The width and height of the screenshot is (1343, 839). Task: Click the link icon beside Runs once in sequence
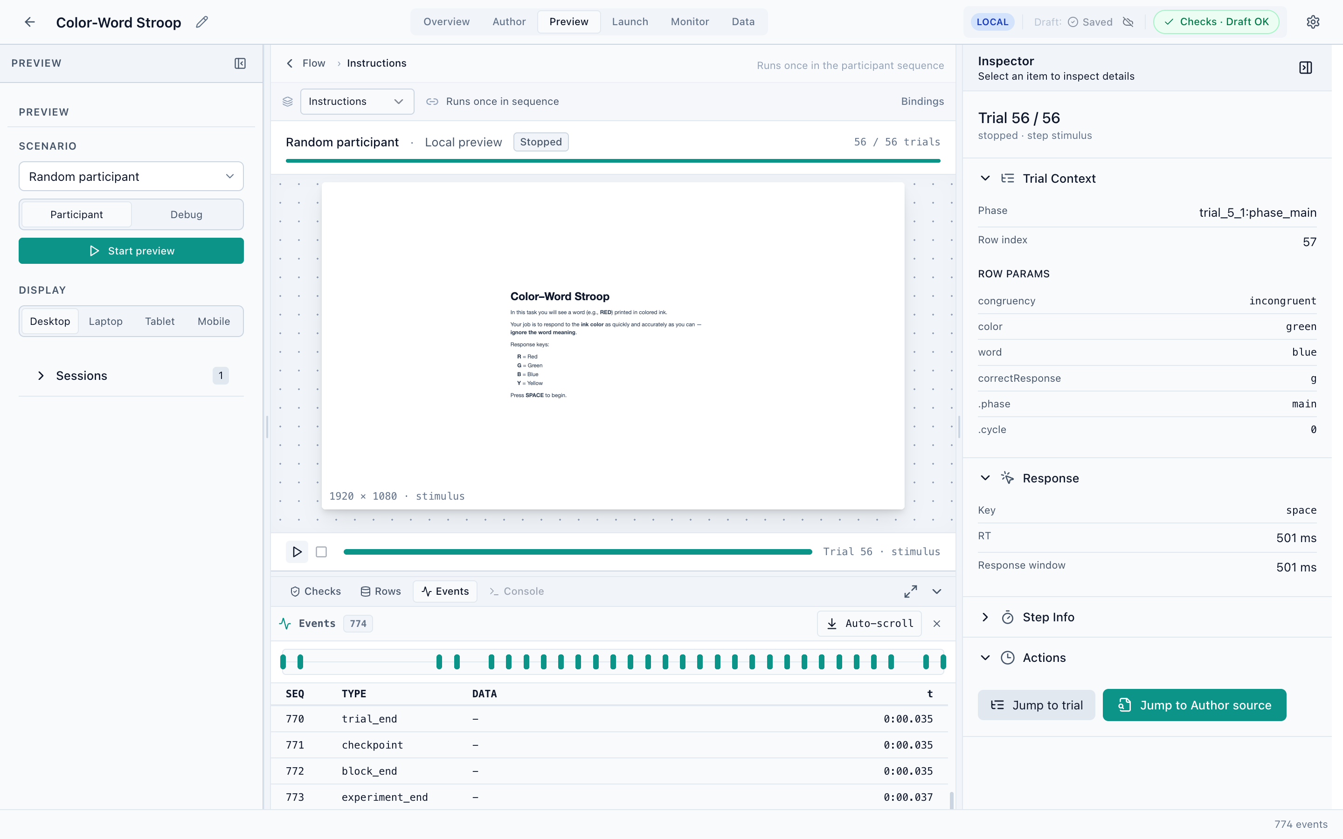pos(432,102)
